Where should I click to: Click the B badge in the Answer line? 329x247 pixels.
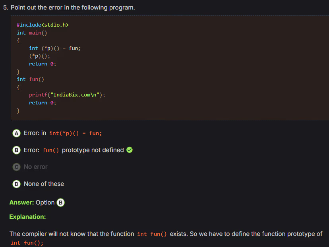[60, 203]
